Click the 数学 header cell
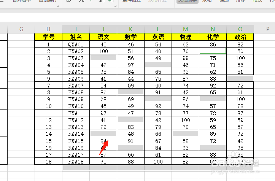This screenshot has height=181, width=275. (131, 37)
